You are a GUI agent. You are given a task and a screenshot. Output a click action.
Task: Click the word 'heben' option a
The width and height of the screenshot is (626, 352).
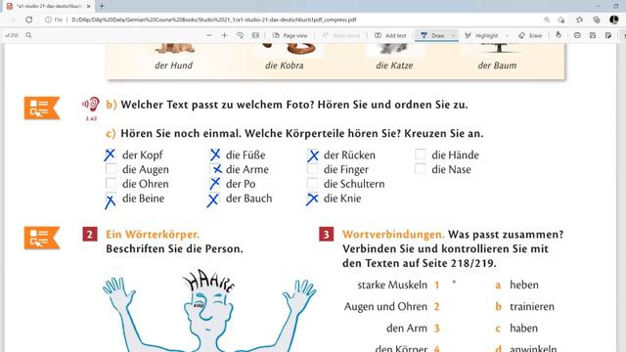point(524,285)
